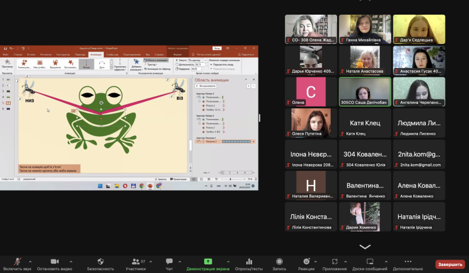469x273 pixels.
Task: Click Переместить назад reorder button
Action: click(x=222, y=64)
